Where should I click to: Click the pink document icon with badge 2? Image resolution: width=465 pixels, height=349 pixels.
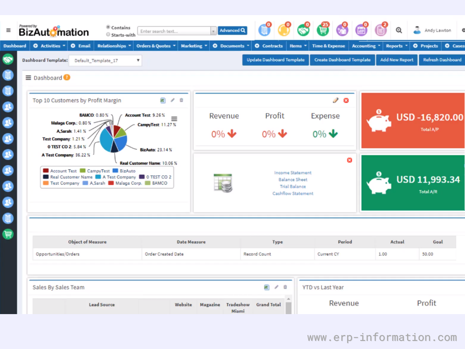381,30
